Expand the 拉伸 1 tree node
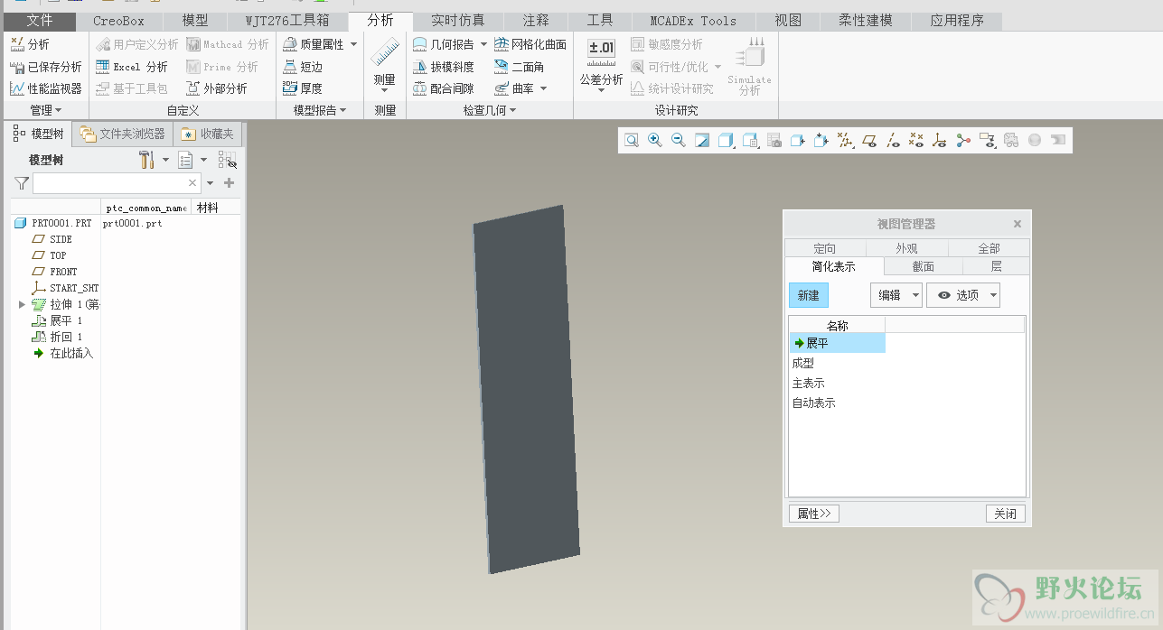 22,304
